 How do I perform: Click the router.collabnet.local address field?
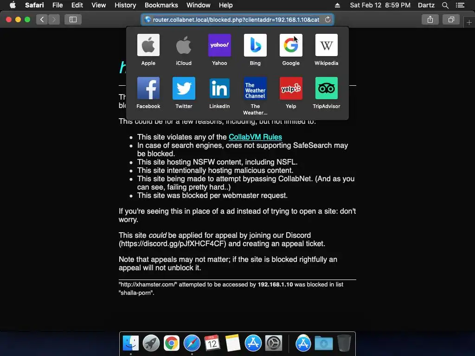click(237, 19)
